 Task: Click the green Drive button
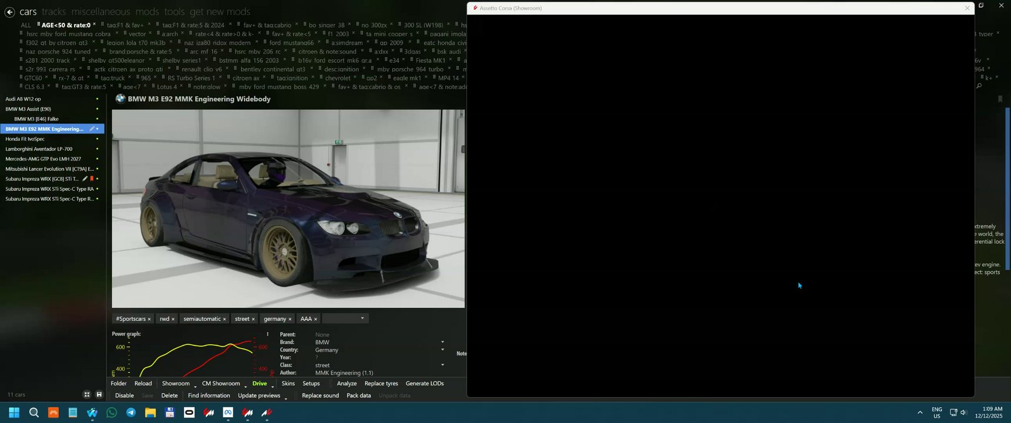260,384
